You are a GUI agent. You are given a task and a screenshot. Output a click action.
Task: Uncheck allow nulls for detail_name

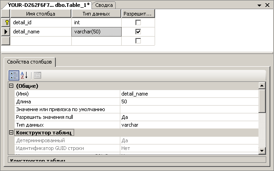coord(138,32)
